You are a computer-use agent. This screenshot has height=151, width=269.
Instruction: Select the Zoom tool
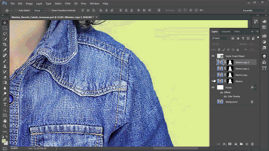[5, 126]
